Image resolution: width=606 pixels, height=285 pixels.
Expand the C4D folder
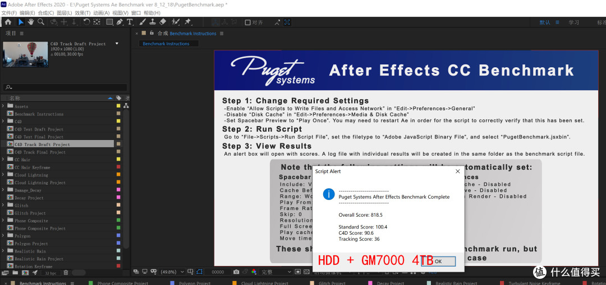click(x=3, y=121)
